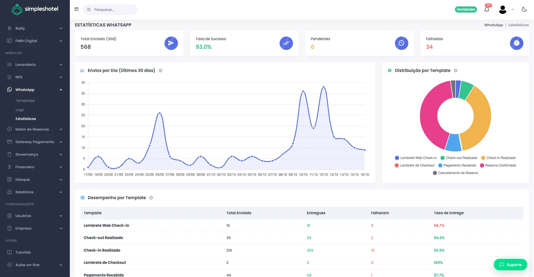The height and width of the screenshot is (277, 534).
Task: Expand the Usuários menu chevron
Action: click(61, 216)
